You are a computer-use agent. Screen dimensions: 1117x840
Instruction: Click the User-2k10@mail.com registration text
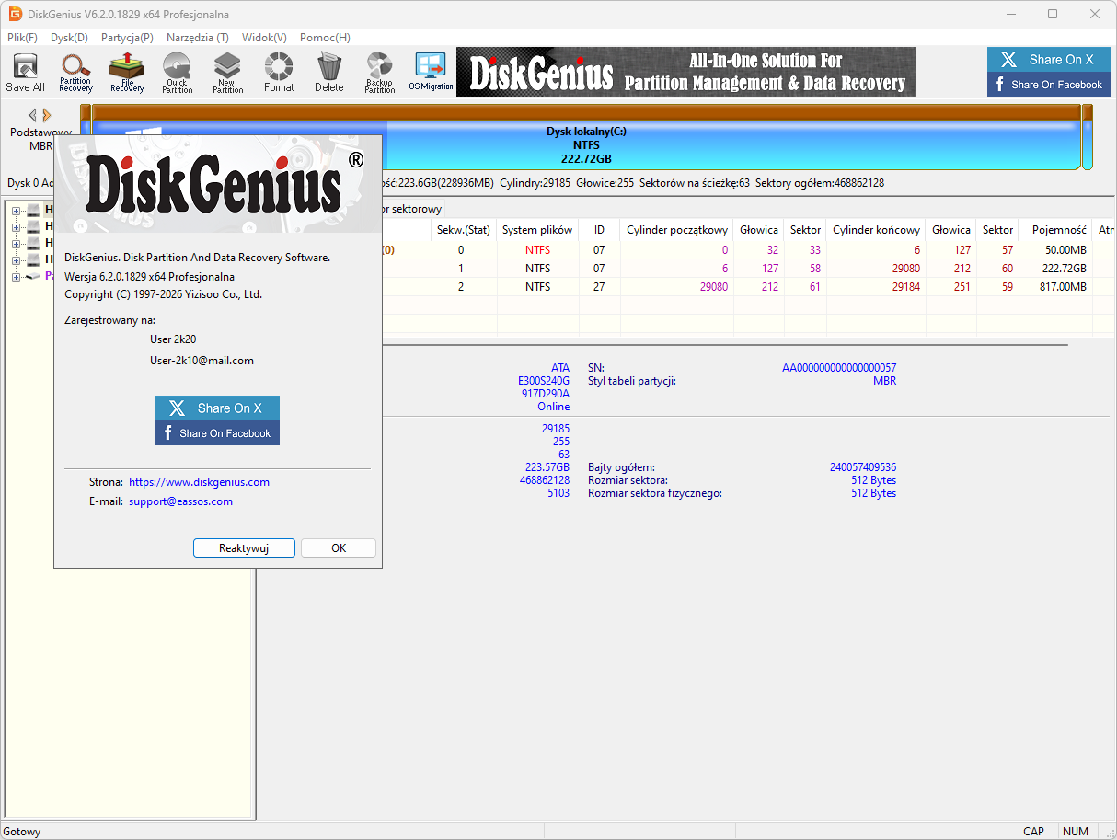[x=202, y=361]
